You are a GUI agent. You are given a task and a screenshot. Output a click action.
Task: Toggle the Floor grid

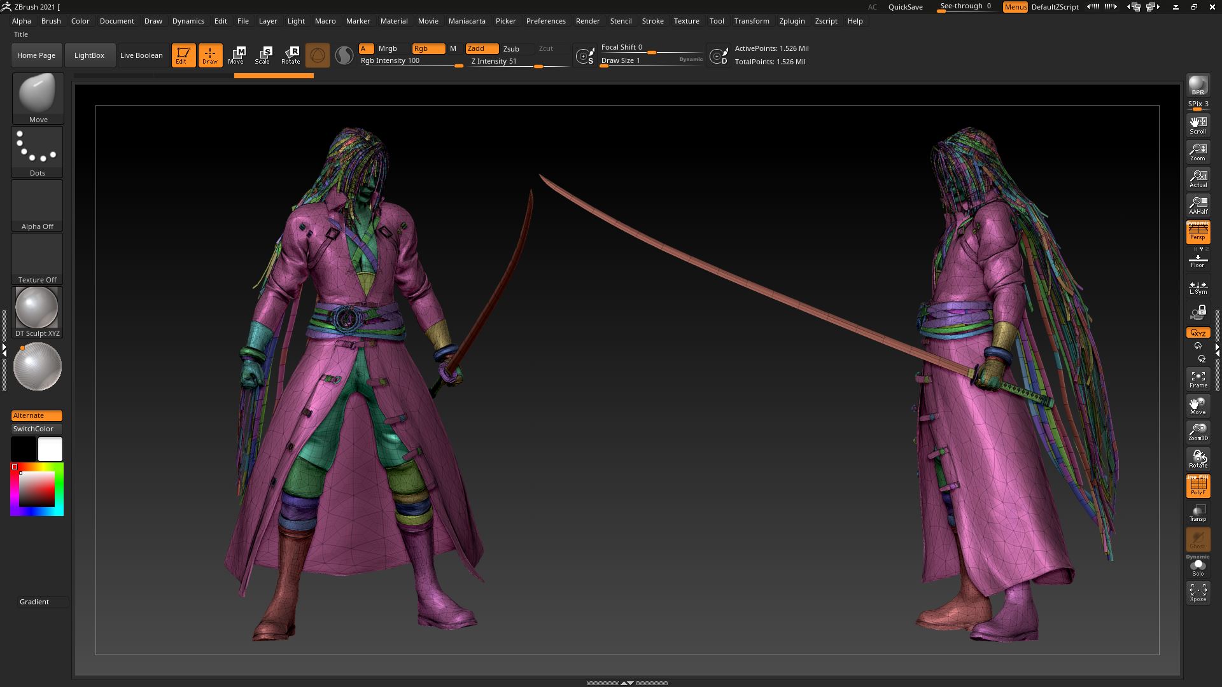[x=1198, y=259]
